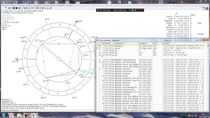Viewport: 210px width, 118px height.
Task: Click the purple grid toolbar icon
Action: [43, 8]
